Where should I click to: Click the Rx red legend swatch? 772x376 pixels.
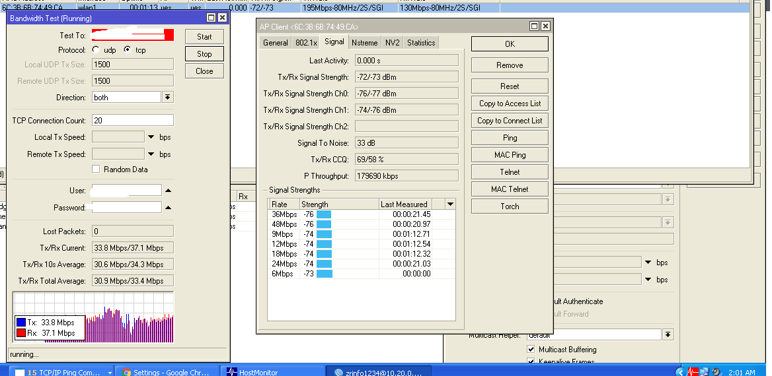20,333
